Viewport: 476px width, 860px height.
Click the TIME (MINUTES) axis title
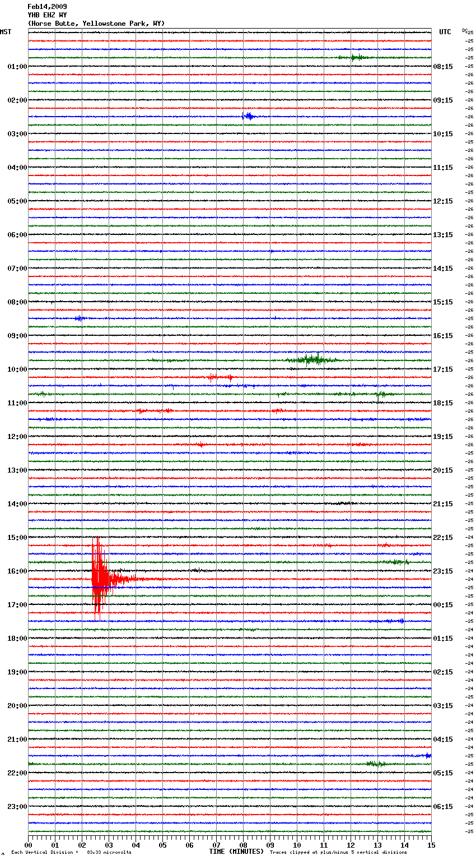click(236, 852)
